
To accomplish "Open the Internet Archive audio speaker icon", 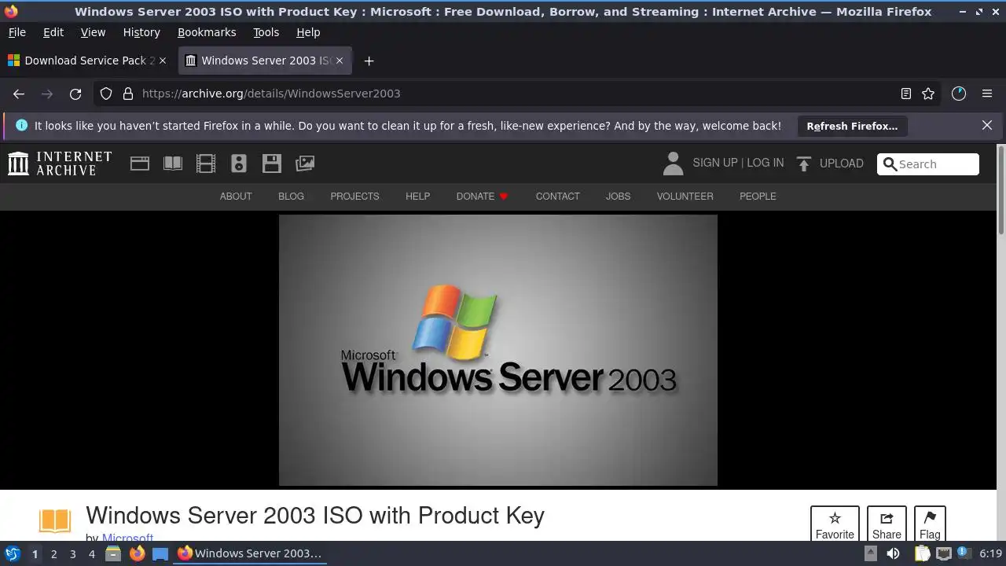I will click(x=239, y=164).
